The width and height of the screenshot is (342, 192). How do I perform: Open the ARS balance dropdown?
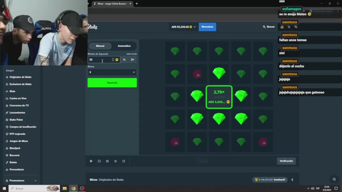click(184, 27)
